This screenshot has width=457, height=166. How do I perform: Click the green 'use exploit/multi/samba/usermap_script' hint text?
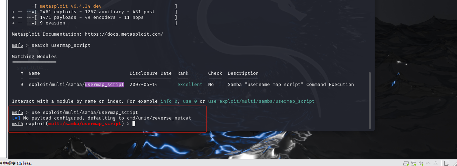pyautogui.click(x=261, y=101)
